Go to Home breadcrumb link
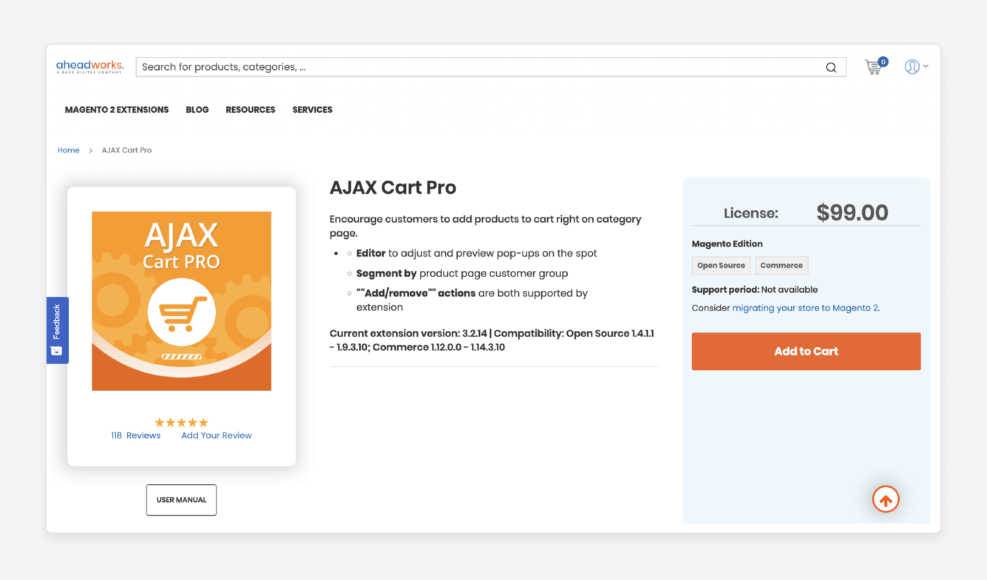This screenshot has height=580, width=987. pos(68,150)
